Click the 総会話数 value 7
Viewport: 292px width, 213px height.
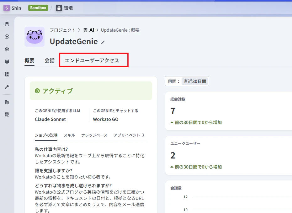click(x=173, y=111)
